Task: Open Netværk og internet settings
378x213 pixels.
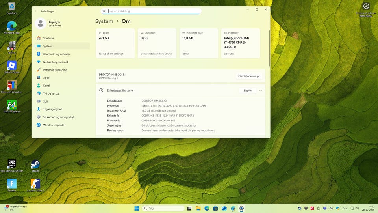Action: (x=55, y=62)
